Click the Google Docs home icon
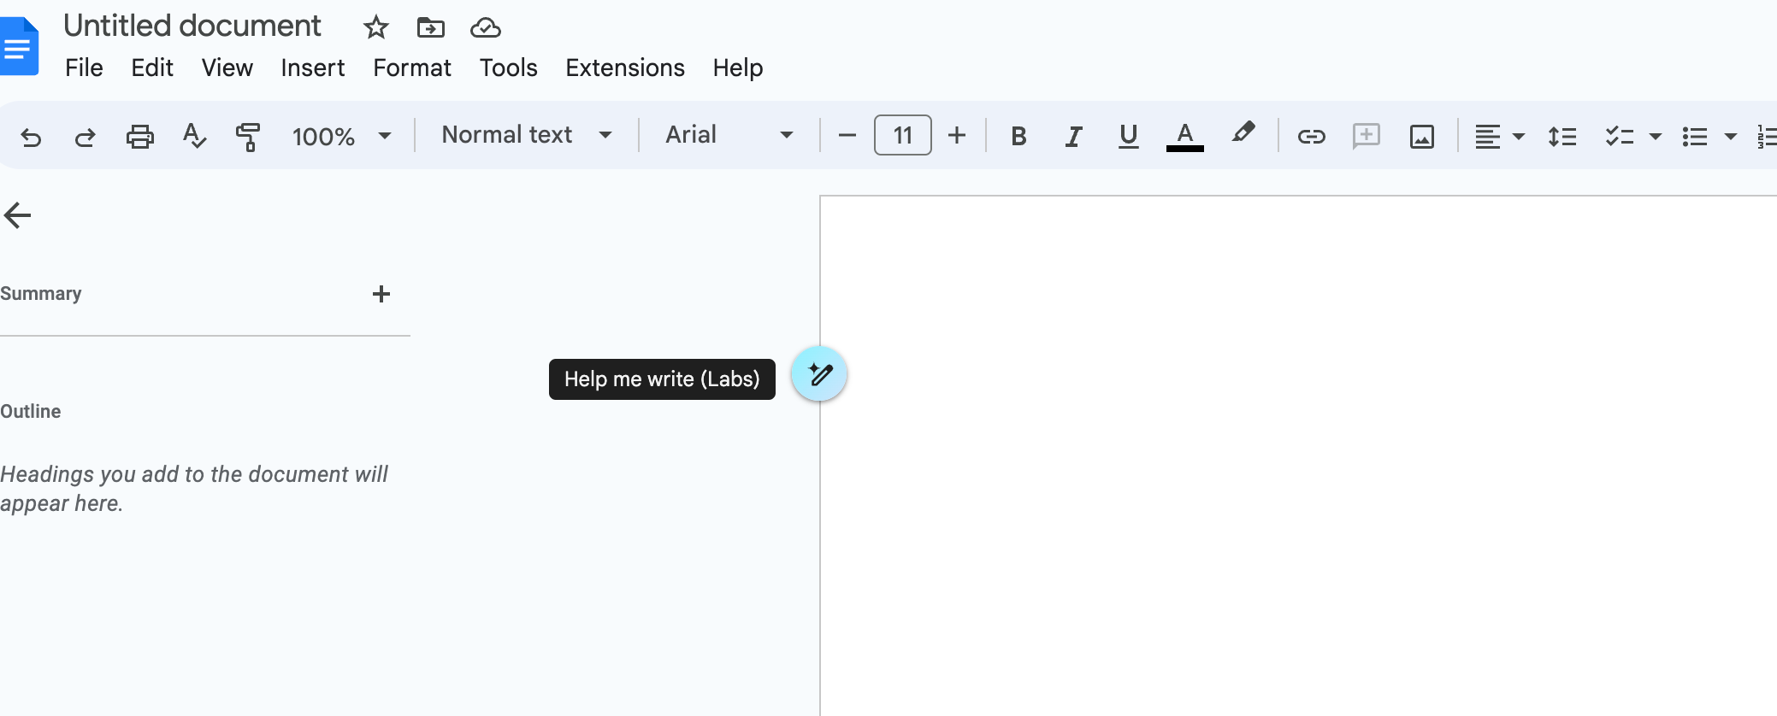1777x716 pixels. pos(19,47)
